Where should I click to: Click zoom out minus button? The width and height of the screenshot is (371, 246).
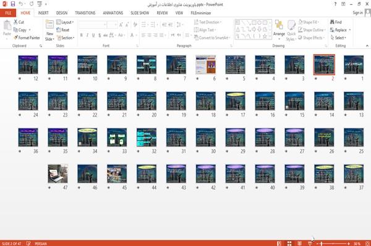point(318,244)
